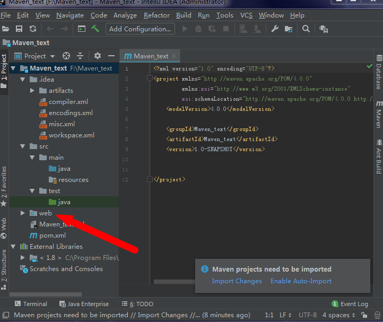Click Add Configuration button
Image resolution: width=383 pixels, height=322 pixels.
(140, 29)
